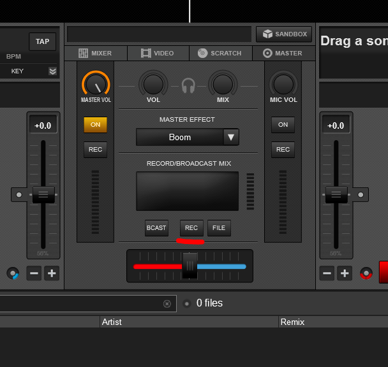Click the crossfader handle in the center
Screen dimensions: 388x367
(190, 266)
